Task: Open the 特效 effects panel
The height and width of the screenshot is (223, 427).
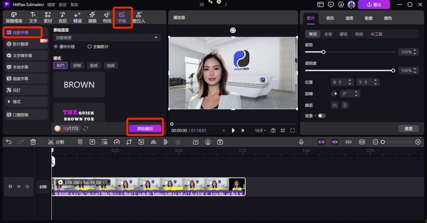Action: click(x=107, y=17)
